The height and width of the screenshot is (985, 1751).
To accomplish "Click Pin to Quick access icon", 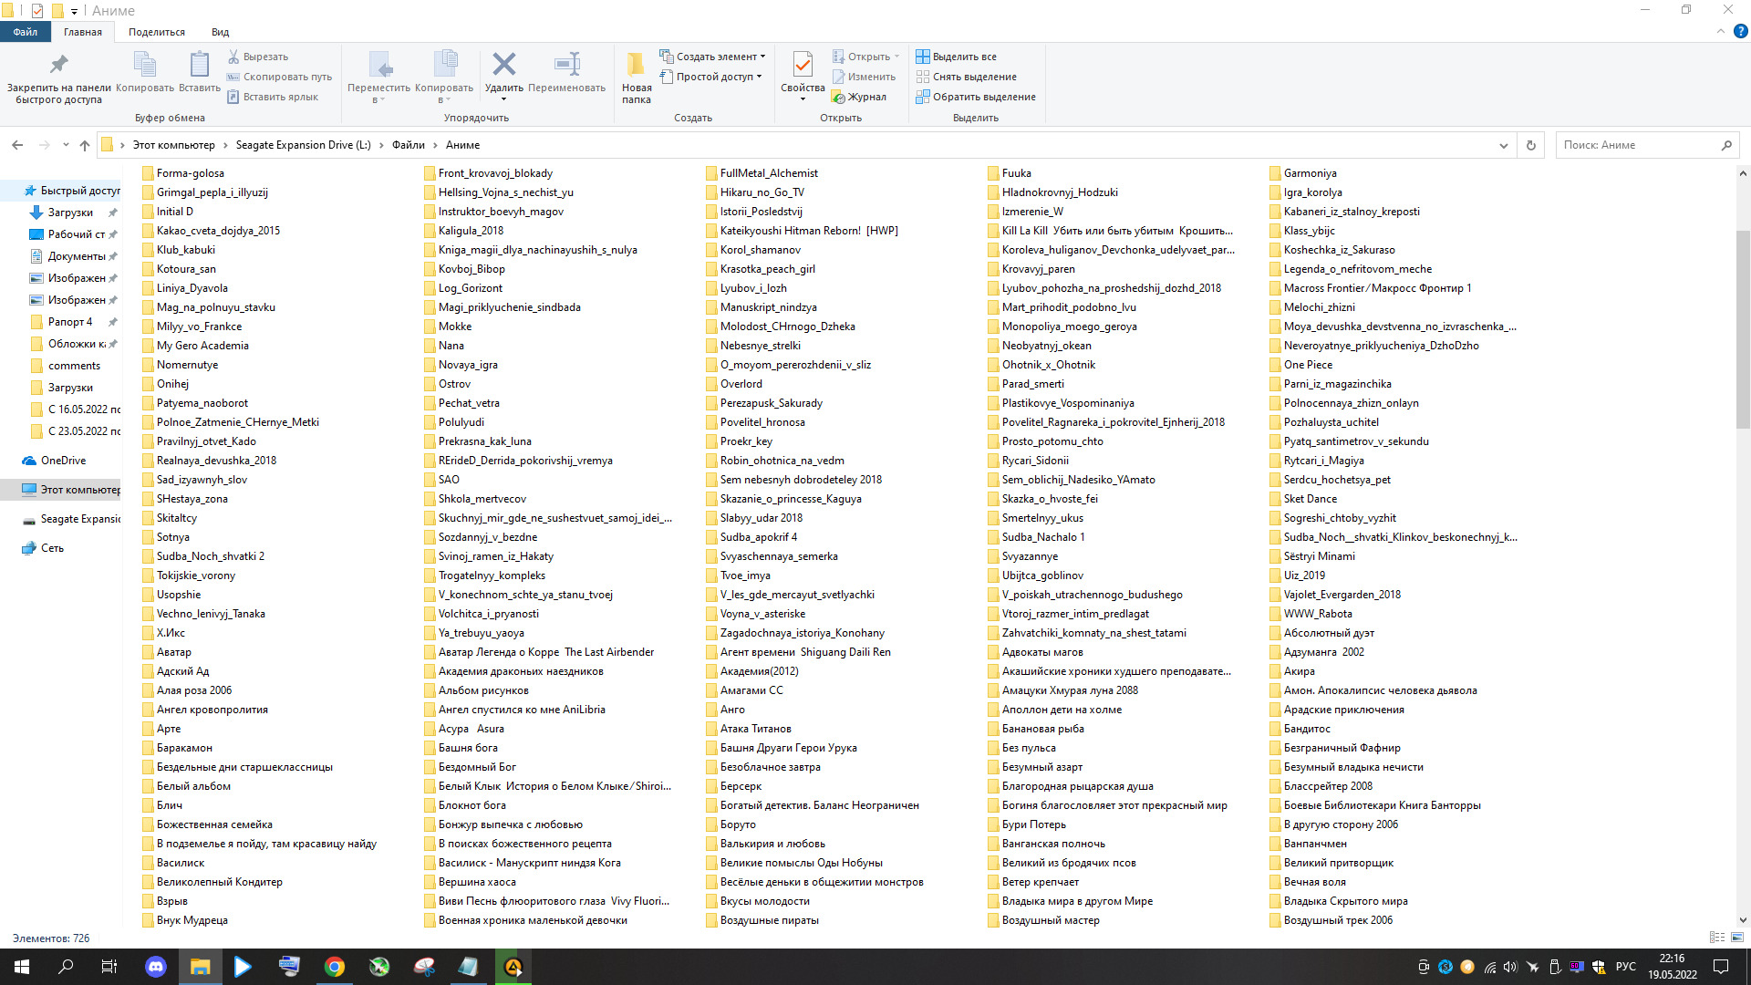I will click(58, 64).
